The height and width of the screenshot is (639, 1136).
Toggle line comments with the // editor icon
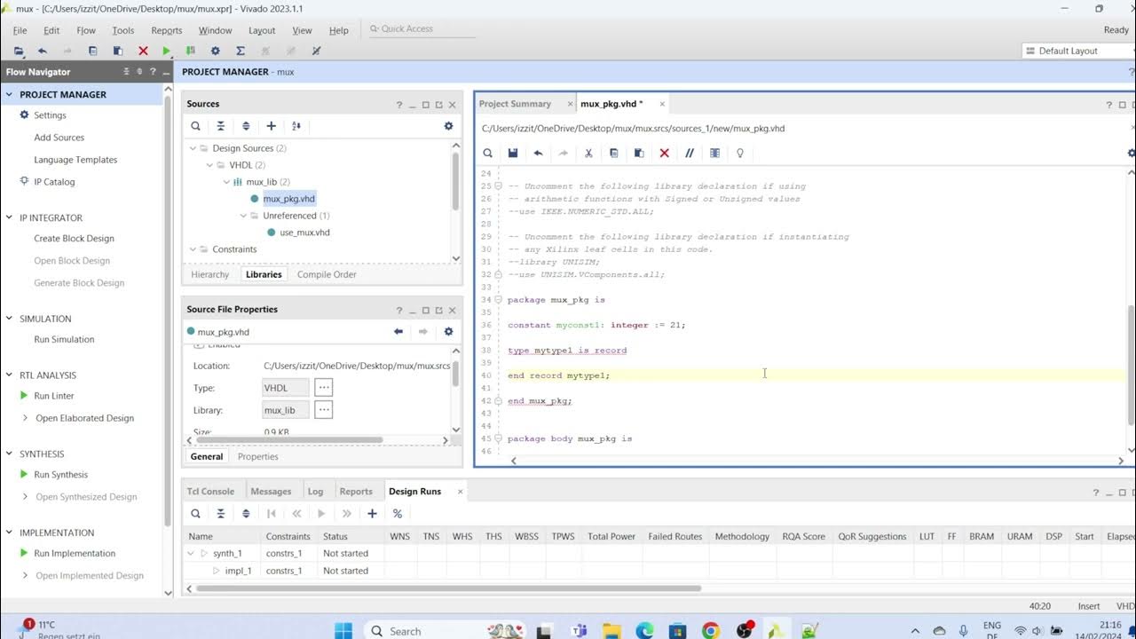pos(690,153)
